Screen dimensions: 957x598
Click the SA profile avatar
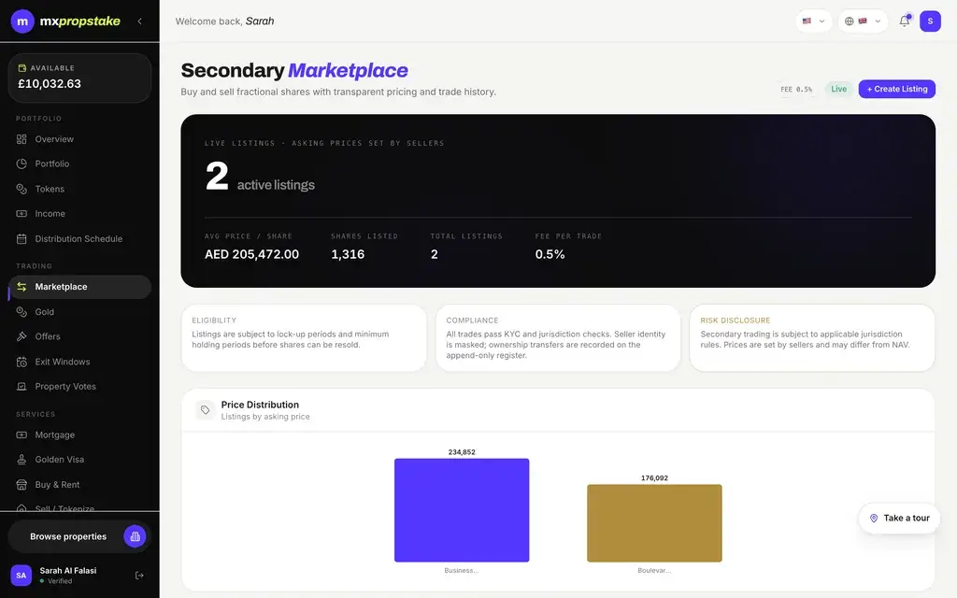(21, 576)
